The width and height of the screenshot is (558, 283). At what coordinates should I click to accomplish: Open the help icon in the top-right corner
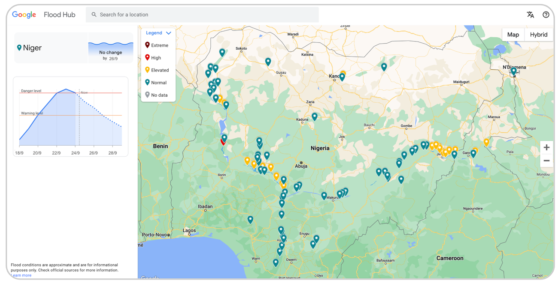546,14
